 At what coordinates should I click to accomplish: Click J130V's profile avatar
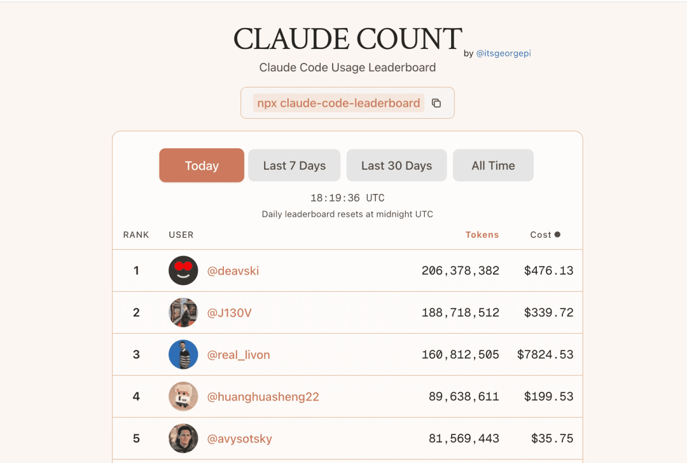tap(183, 312)
